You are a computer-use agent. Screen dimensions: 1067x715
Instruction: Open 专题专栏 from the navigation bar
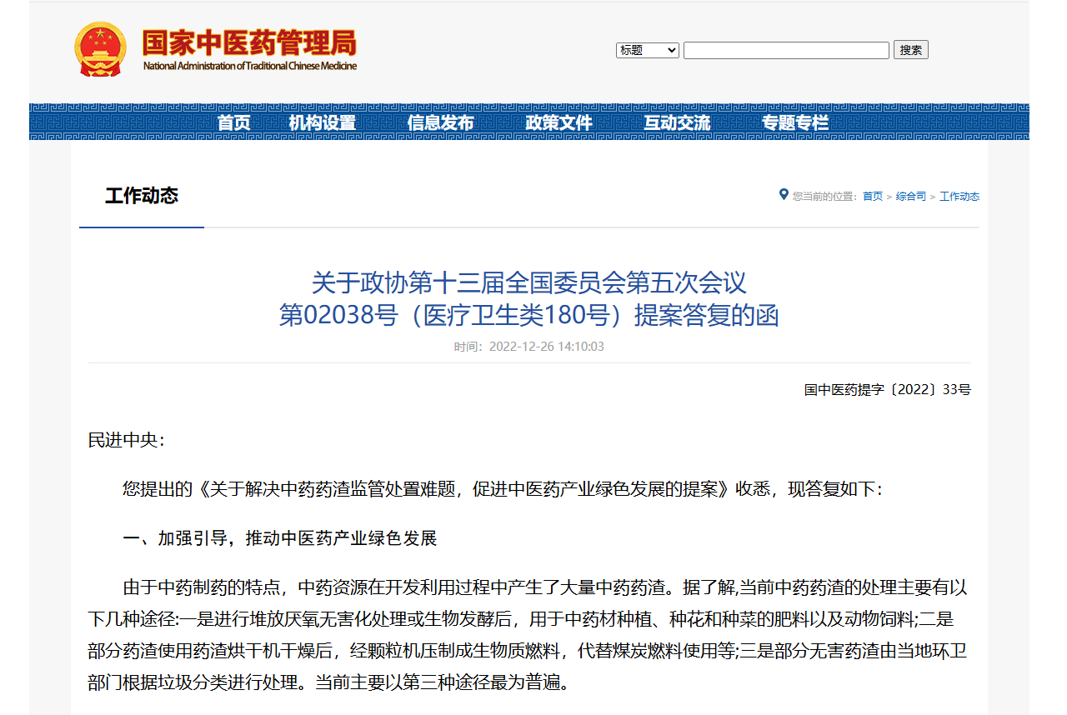point(795,123)
